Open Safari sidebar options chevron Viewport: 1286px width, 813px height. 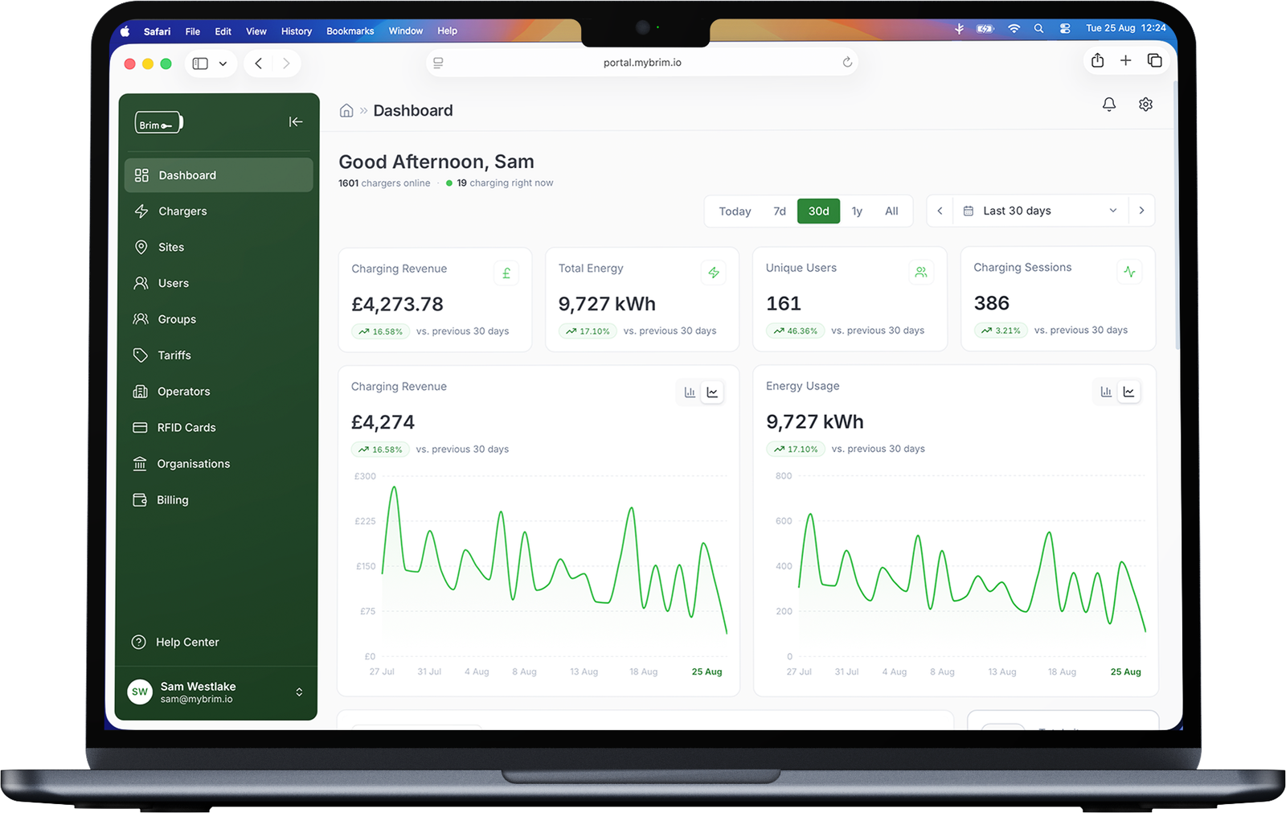[223, 64]
